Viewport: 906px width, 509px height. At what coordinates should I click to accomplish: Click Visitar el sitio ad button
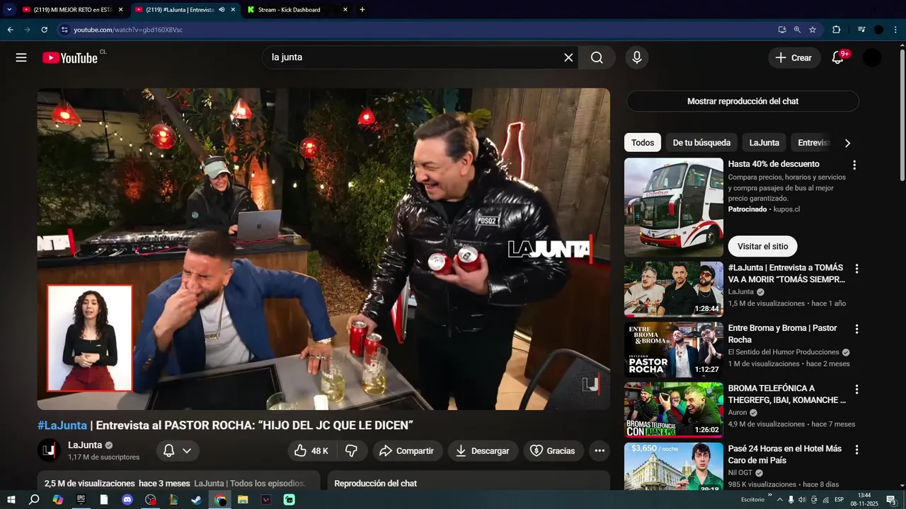click(762, 247)
